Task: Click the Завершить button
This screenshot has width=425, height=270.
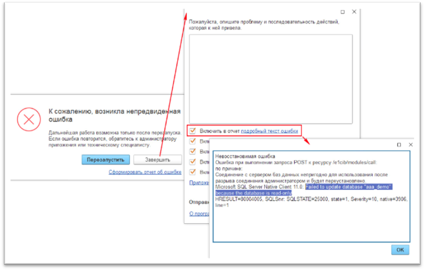Action: click(x=158, y=160)
